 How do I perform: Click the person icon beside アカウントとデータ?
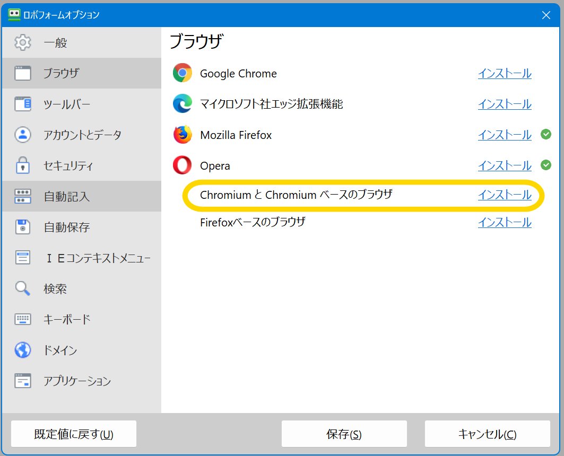(x=23, y=135)
